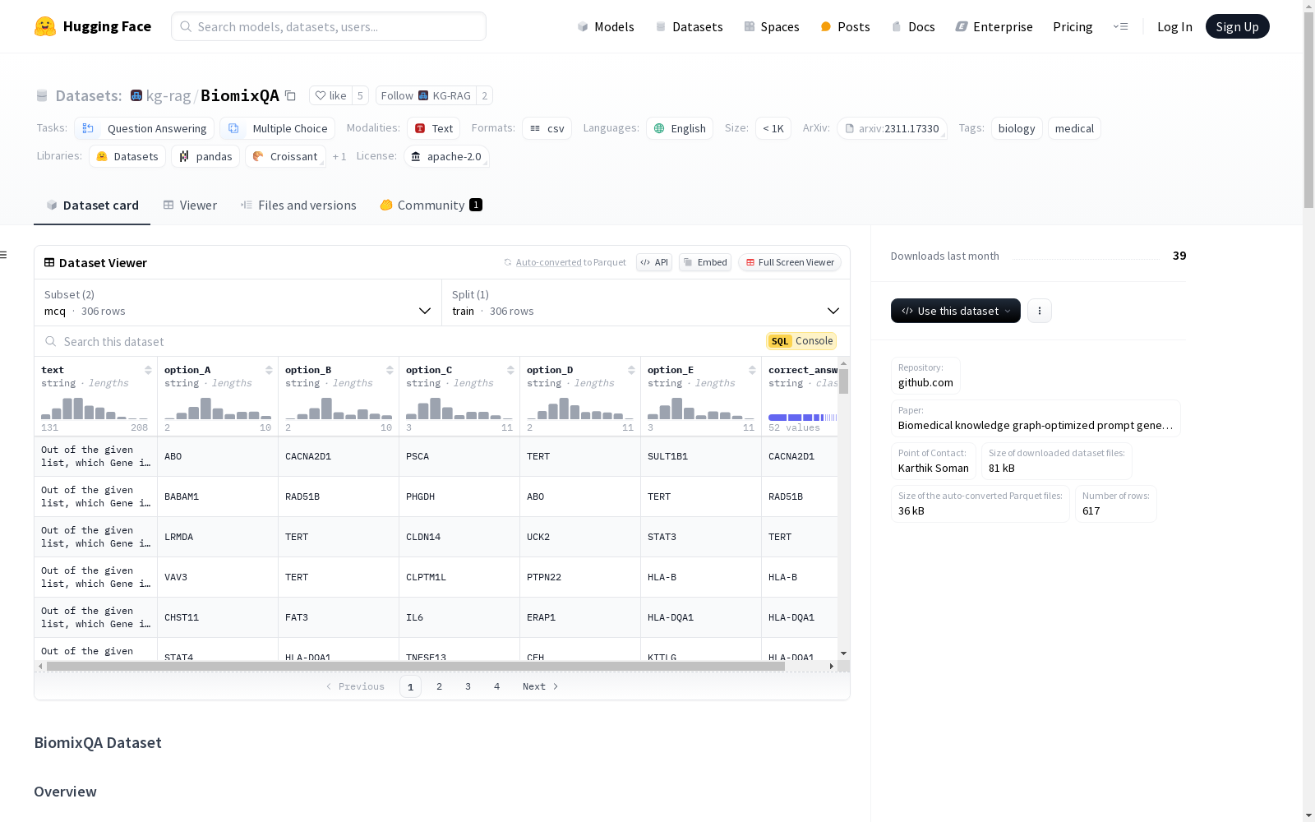Viewport: 1315px width, 822px height.
Task: Click the csv format tag
Action: click(x=547, y=128)
